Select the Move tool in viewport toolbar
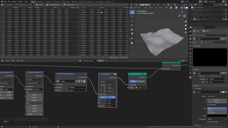The height and width of the screenshot is (128, 228). [132, 21]
